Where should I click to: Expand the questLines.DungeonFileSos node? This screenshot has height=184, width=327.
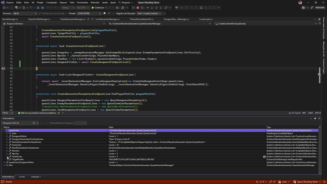(x=4, y=162)
